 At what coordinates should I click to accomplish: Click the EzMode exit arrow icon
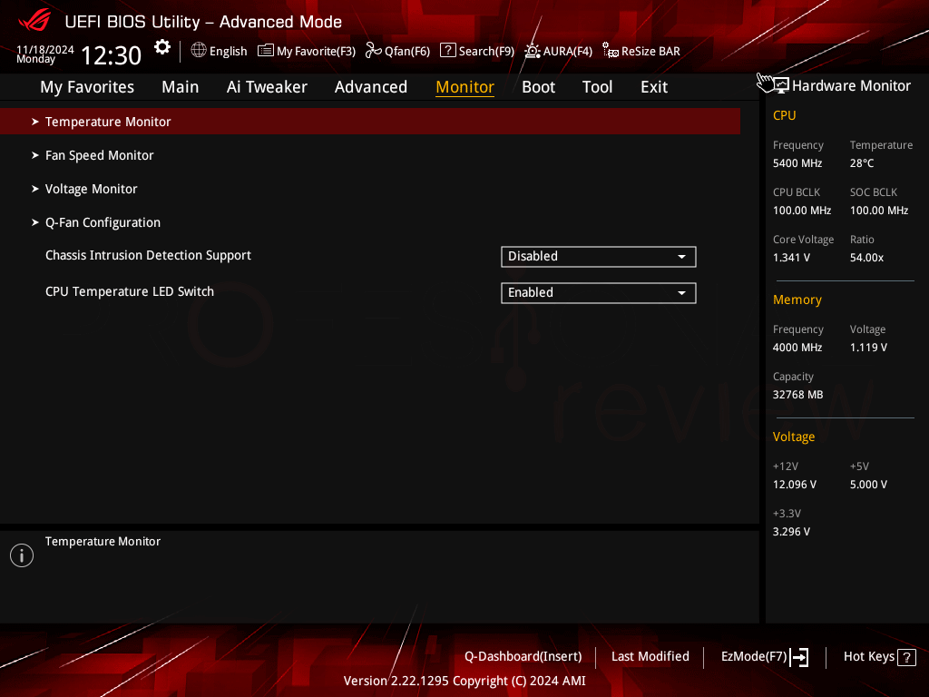coord(799,657)
